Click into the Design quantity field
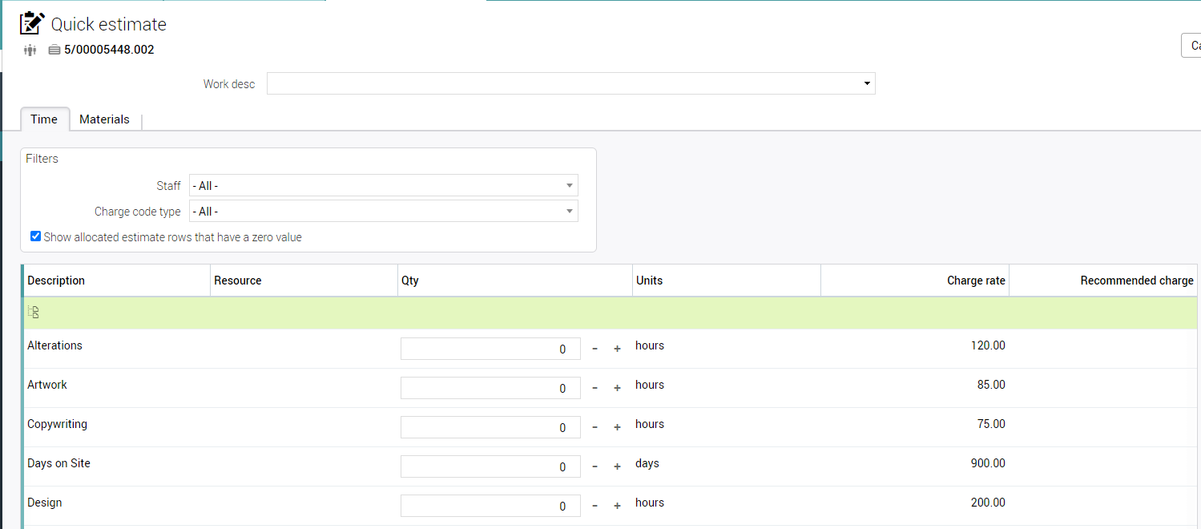 click(490, 506)
